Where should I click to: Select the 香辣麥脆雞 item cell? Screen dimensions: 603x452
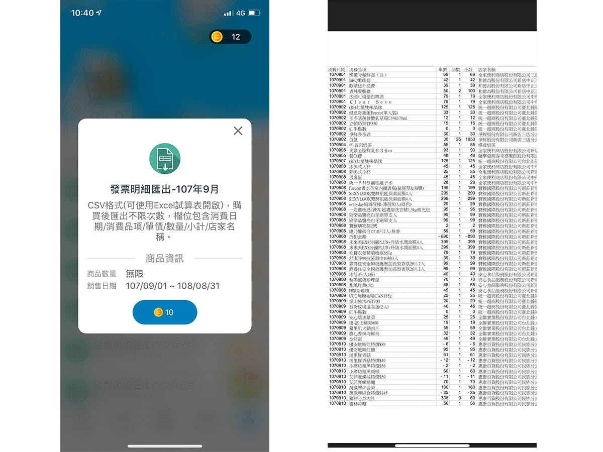tap(360, 91)
